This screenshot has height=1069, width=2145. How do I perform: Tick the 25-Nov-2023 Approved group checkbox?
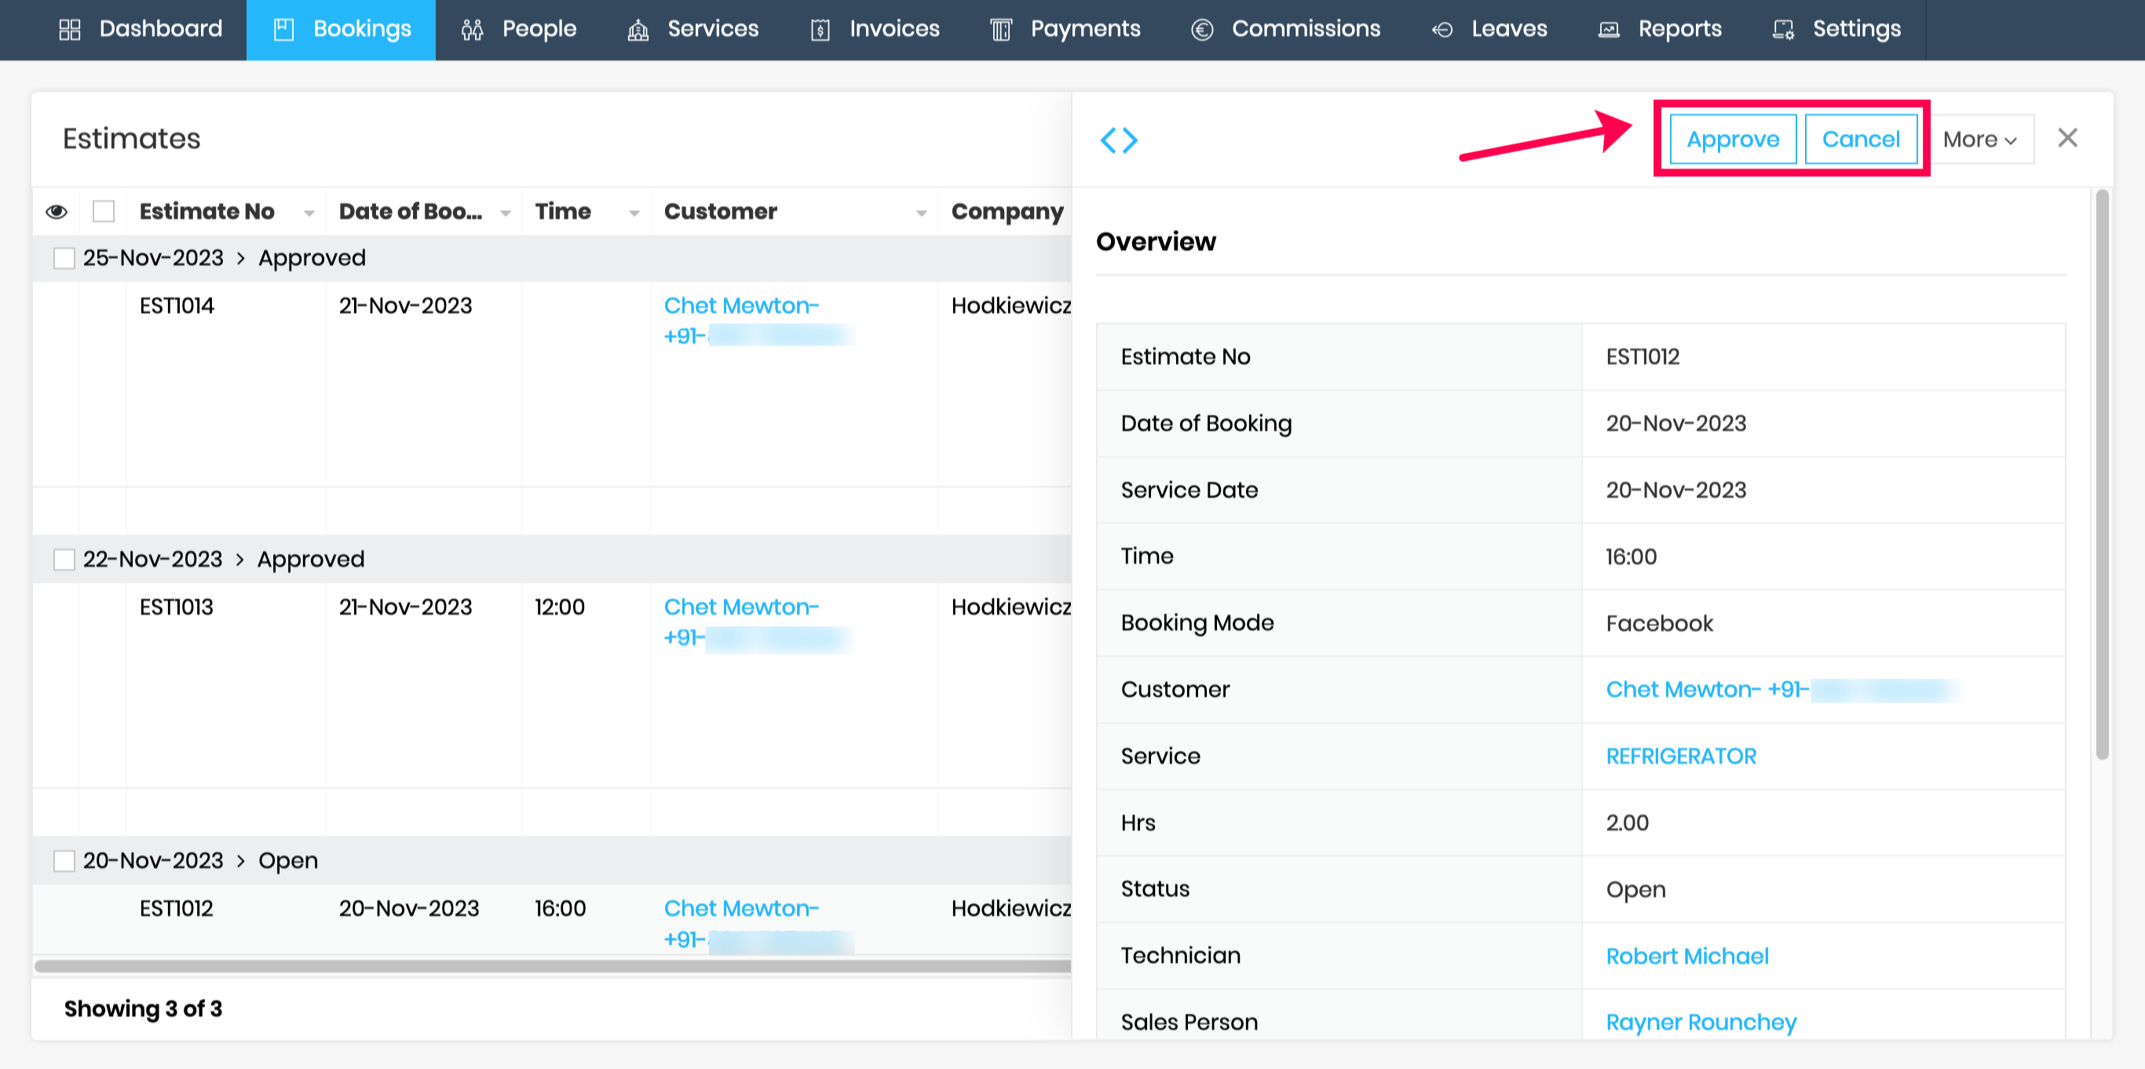point(64,258)
